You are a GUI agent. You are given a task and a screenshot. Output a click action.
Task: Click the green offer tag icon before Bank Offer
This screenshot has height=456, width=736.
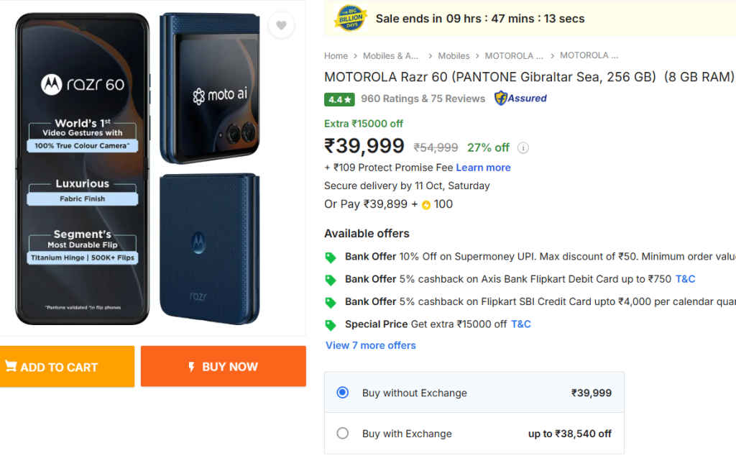(331, 256)
